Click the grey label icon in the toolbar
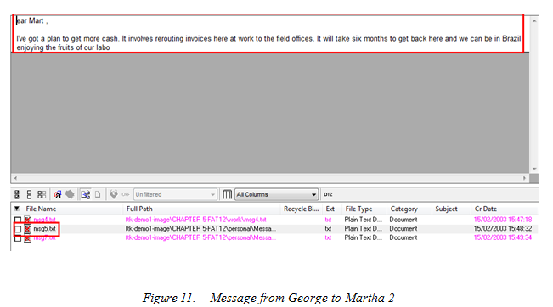 71,194
